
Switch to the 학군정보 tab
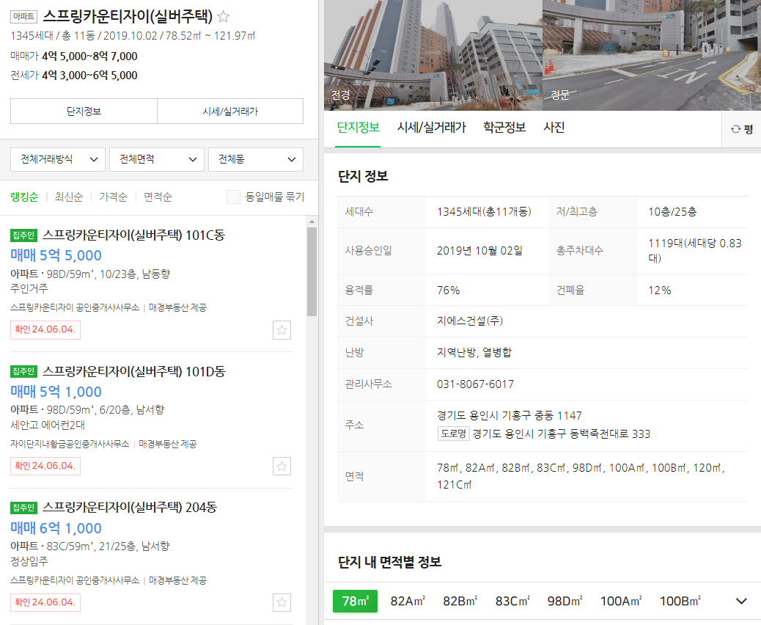(504, 127)
